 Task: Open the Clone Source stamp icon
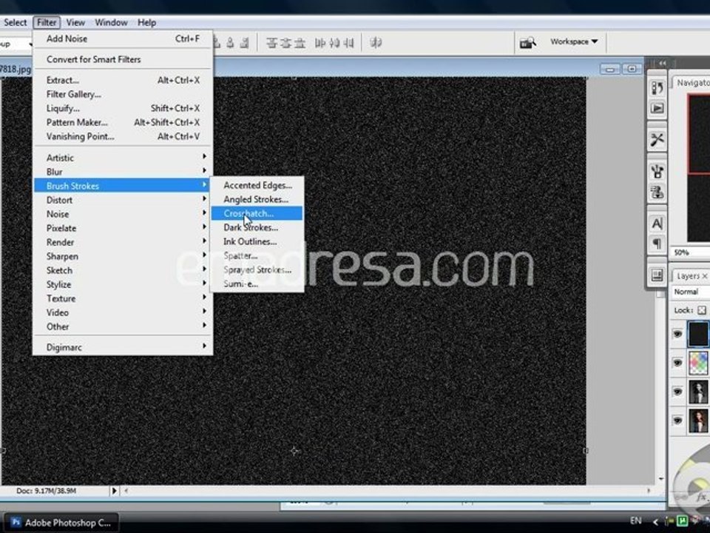[657, 192]
